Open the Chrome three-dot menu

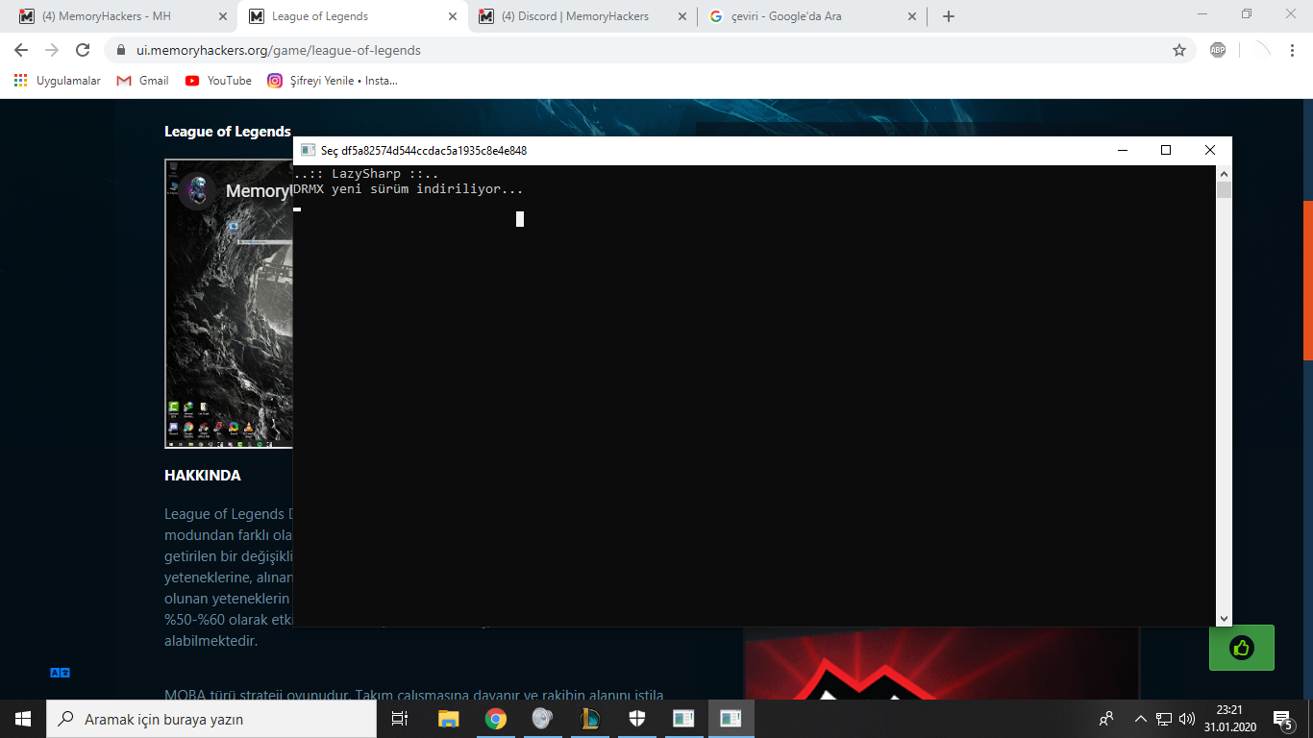[1293, 50]
